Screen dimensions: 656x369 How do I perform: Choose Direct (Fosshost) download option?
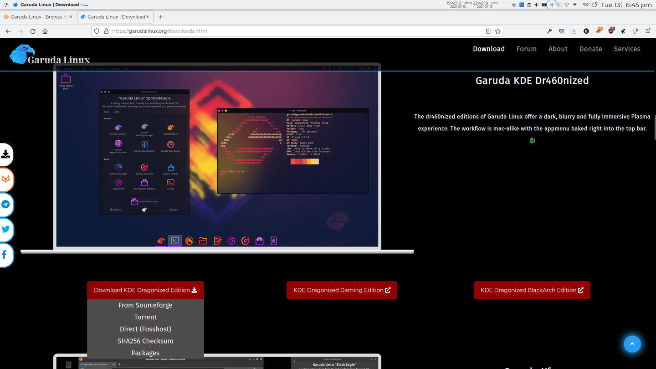point(145,329)
